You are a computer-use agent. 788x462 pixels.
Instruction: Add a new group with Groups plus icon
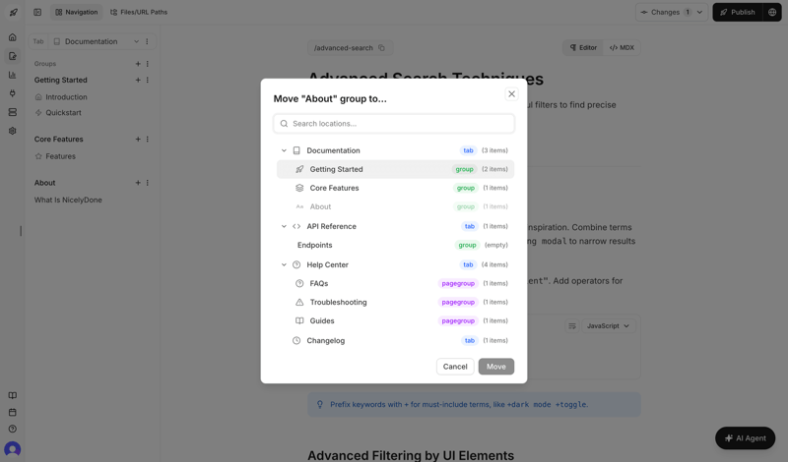point(138,64)
